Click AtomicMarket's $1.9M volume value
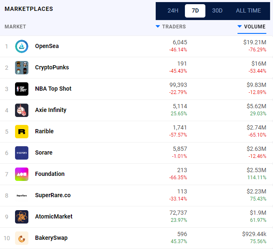This screenshot has height=249, width=273. coord(258,213)
